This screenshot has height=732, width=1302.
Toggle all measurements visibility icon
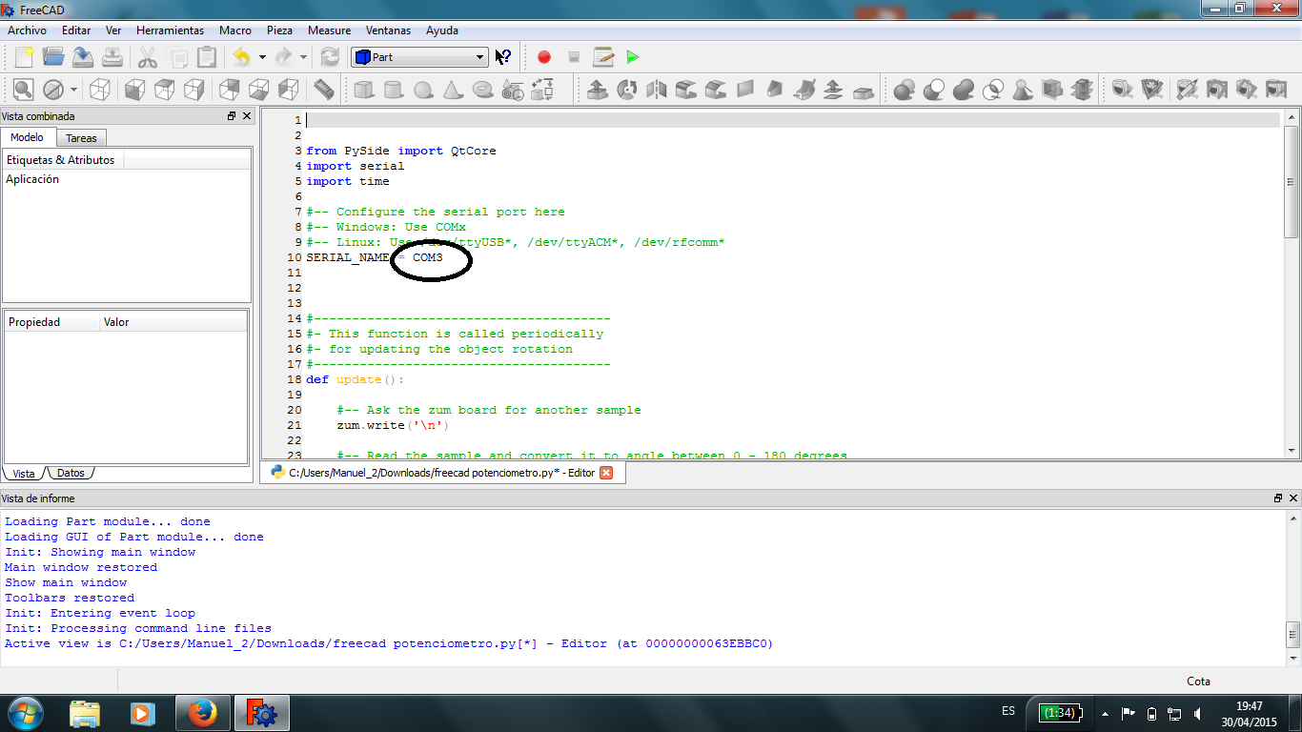point(1216,90)
